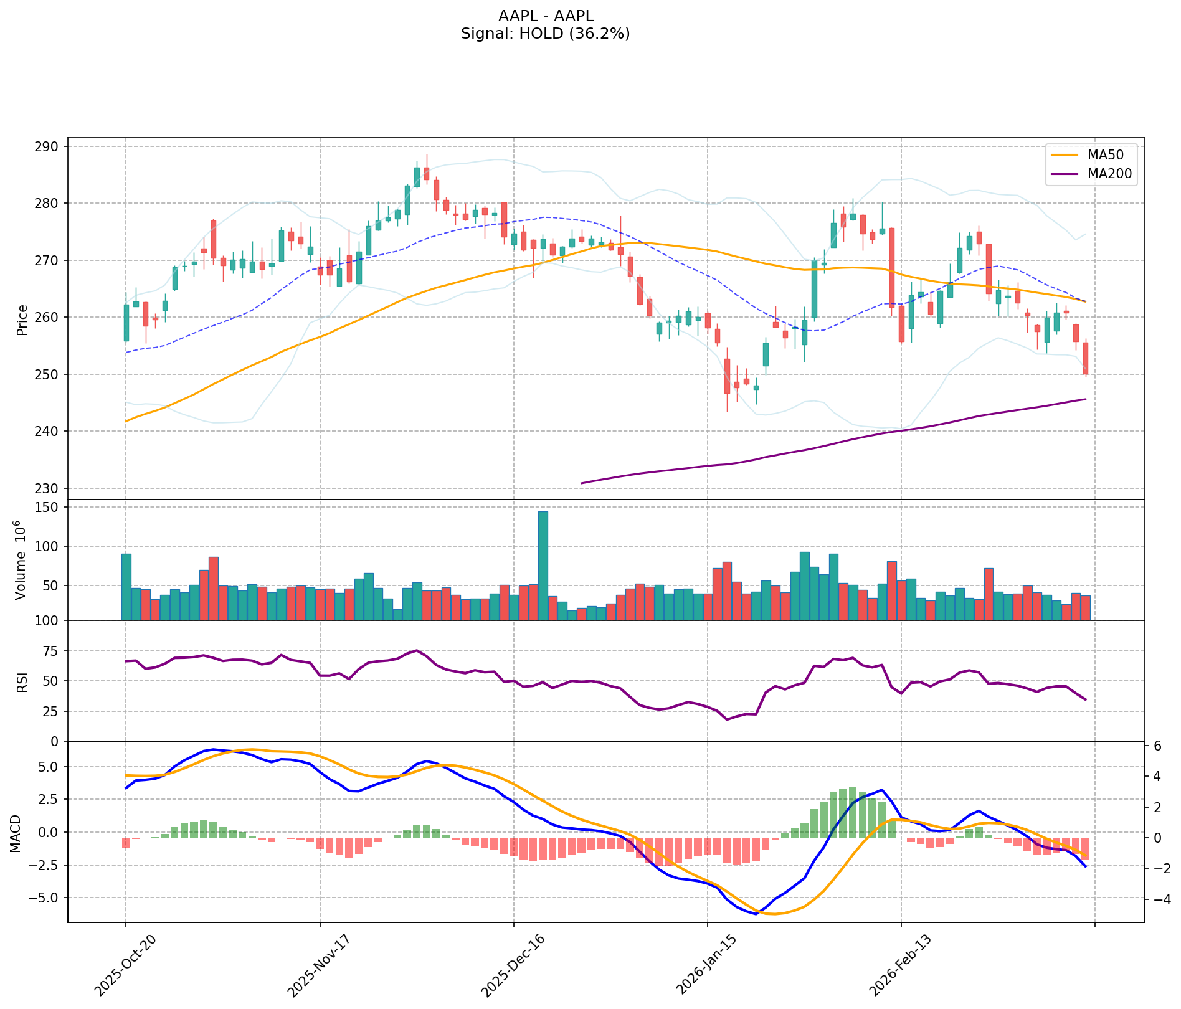Click the AAPL - AAPL chart title
The image size is (1181, 1009).
click(545, 16)
